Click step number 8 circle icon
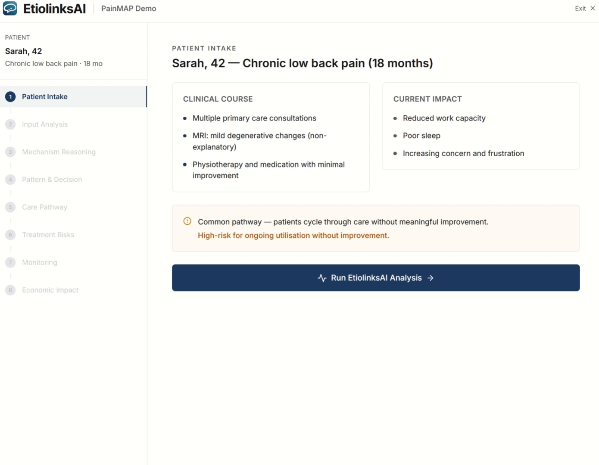The image size is (599, 465). [x=10, y=290]
